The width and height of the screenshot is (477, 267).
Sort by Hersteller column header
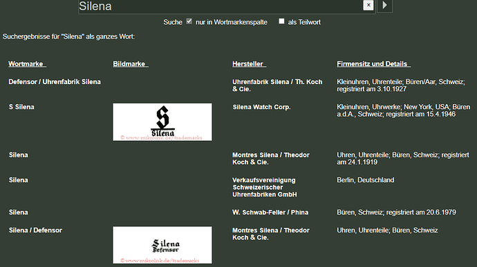point(249,64)
